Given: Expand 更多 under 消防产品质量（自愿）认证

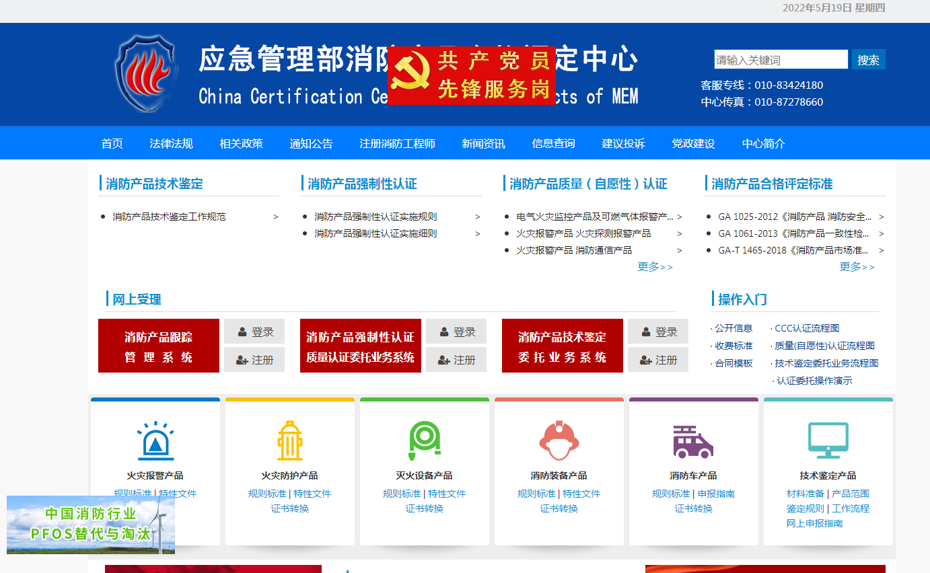Looking at the screenshot, I should coord(654,266).
